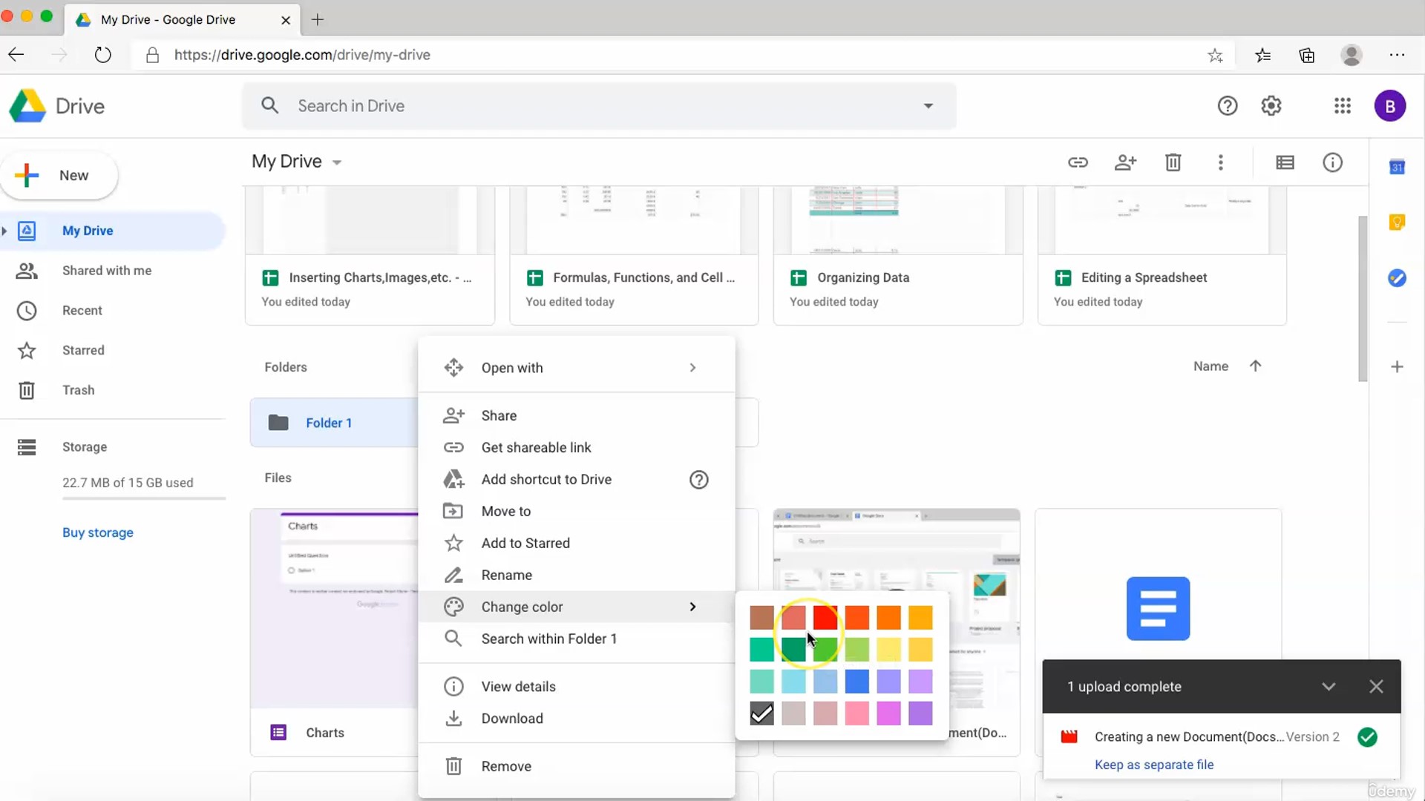Choose View details

[x=577, y=687]
